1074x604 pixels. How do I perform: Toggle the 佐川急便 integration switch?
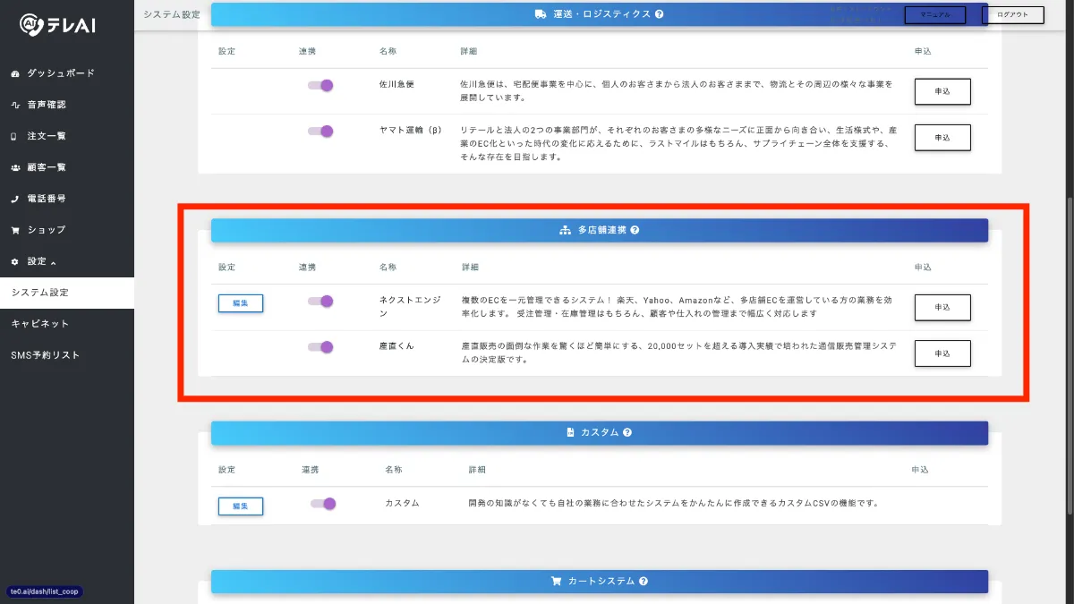tap(320, 85)
